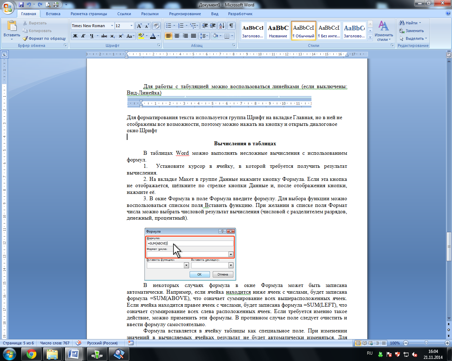Switch to Web Layout view
The height and width of the screenshot is (361, 452).
click(x=370, y=343)
